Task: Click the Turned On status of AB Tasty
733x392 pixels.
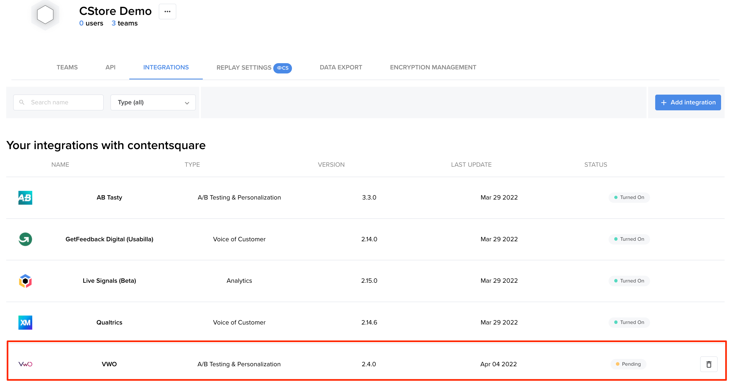Action: click(629, 197)
